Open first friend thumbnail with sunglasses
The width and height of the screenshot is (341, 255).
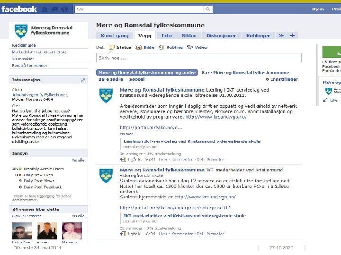point(22,231)
